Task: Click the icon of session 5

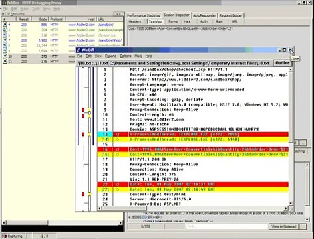Action: point(5,30)
